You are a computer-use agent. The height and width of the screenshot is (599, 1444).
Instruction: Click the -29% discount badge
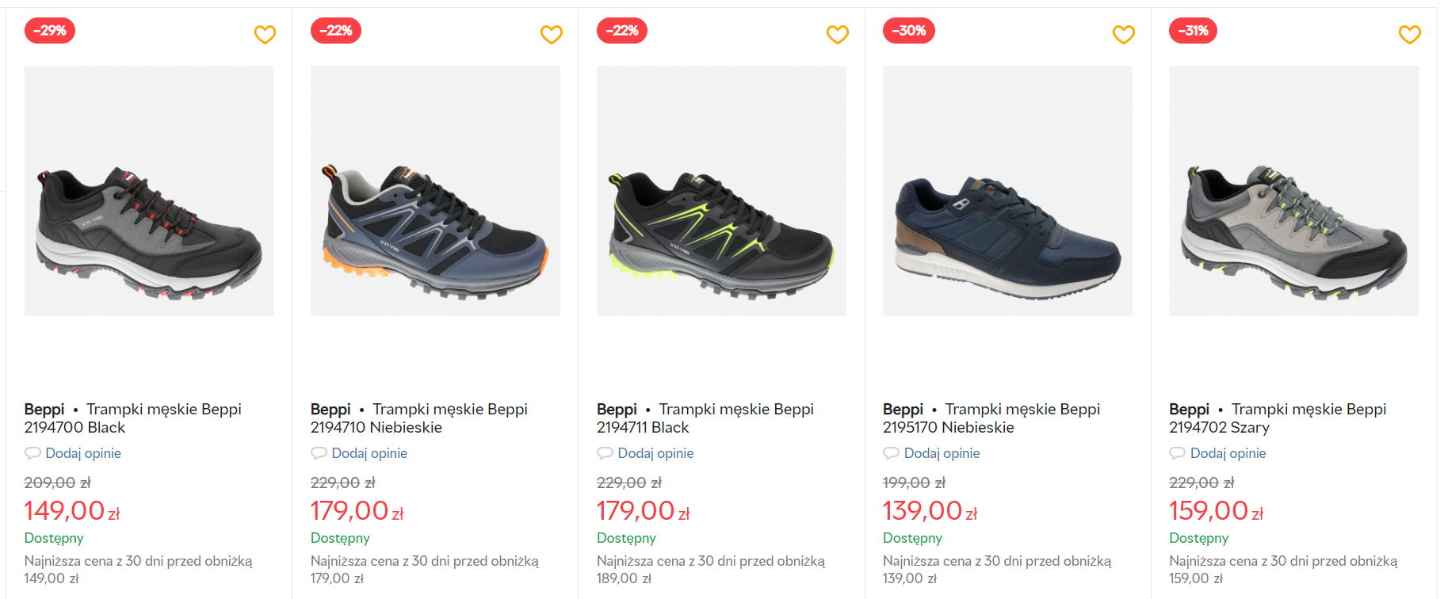(50, 31)
